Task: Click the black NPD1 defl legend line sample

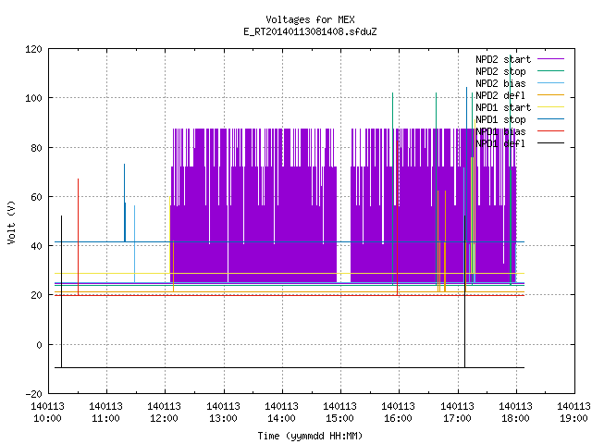Action: pos(551,143)
